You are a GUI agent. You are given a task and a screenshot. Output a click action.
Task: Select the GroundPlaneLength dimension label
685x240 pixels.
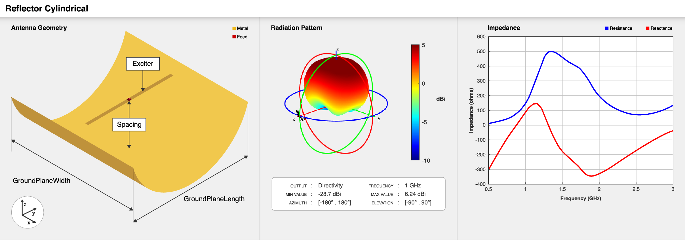pyautogui.click(x=214, y=199)
